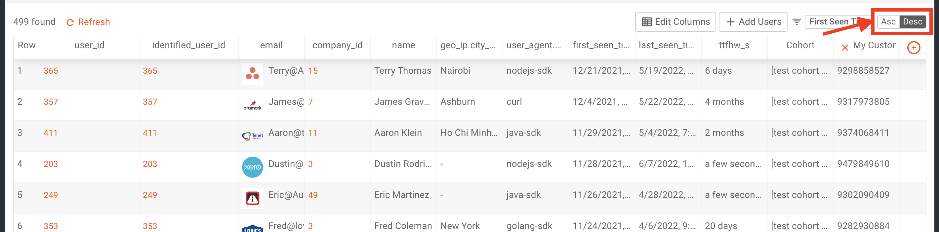
Task: Open the Edit Columns panel
Action: (675, 22)
